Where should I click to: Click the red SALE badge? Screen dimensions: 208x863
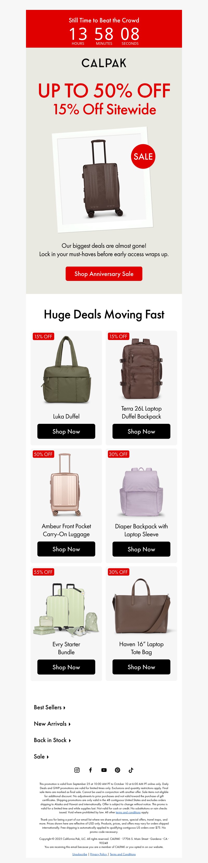[143, 156]
